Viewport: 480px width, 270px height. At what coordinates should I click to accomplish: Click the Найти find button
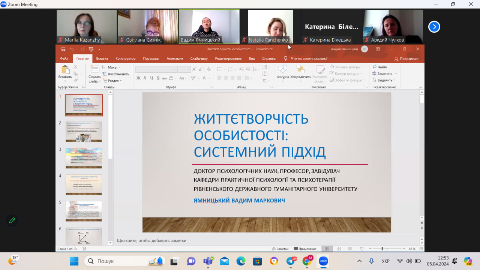pos(380,67)
